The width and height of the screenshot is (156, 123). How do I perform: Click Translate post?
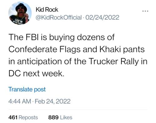tap(27, 89)
